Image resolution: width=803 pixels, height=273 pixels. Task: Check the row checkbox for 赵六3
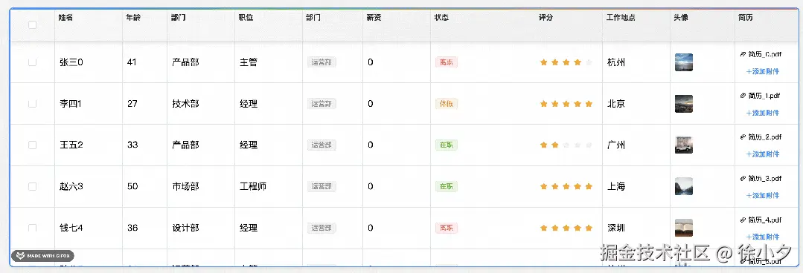[x=32, y=186]
